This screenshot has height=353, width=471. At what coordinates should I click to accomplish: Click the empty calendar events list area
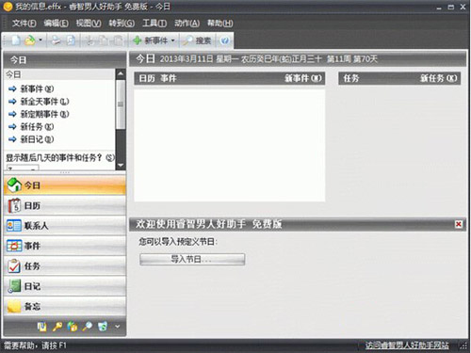click(x=230, y=145)
